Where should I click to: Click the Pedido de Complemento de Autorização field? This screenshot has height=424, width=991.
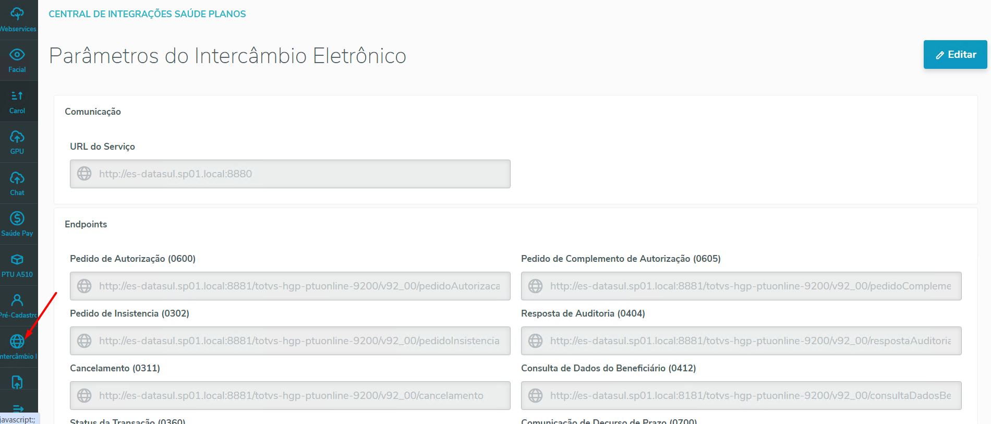tap(741, 286)
